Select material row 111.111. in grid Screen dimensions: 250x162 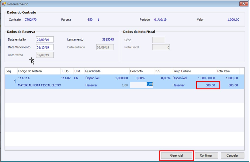click(125, 82)
